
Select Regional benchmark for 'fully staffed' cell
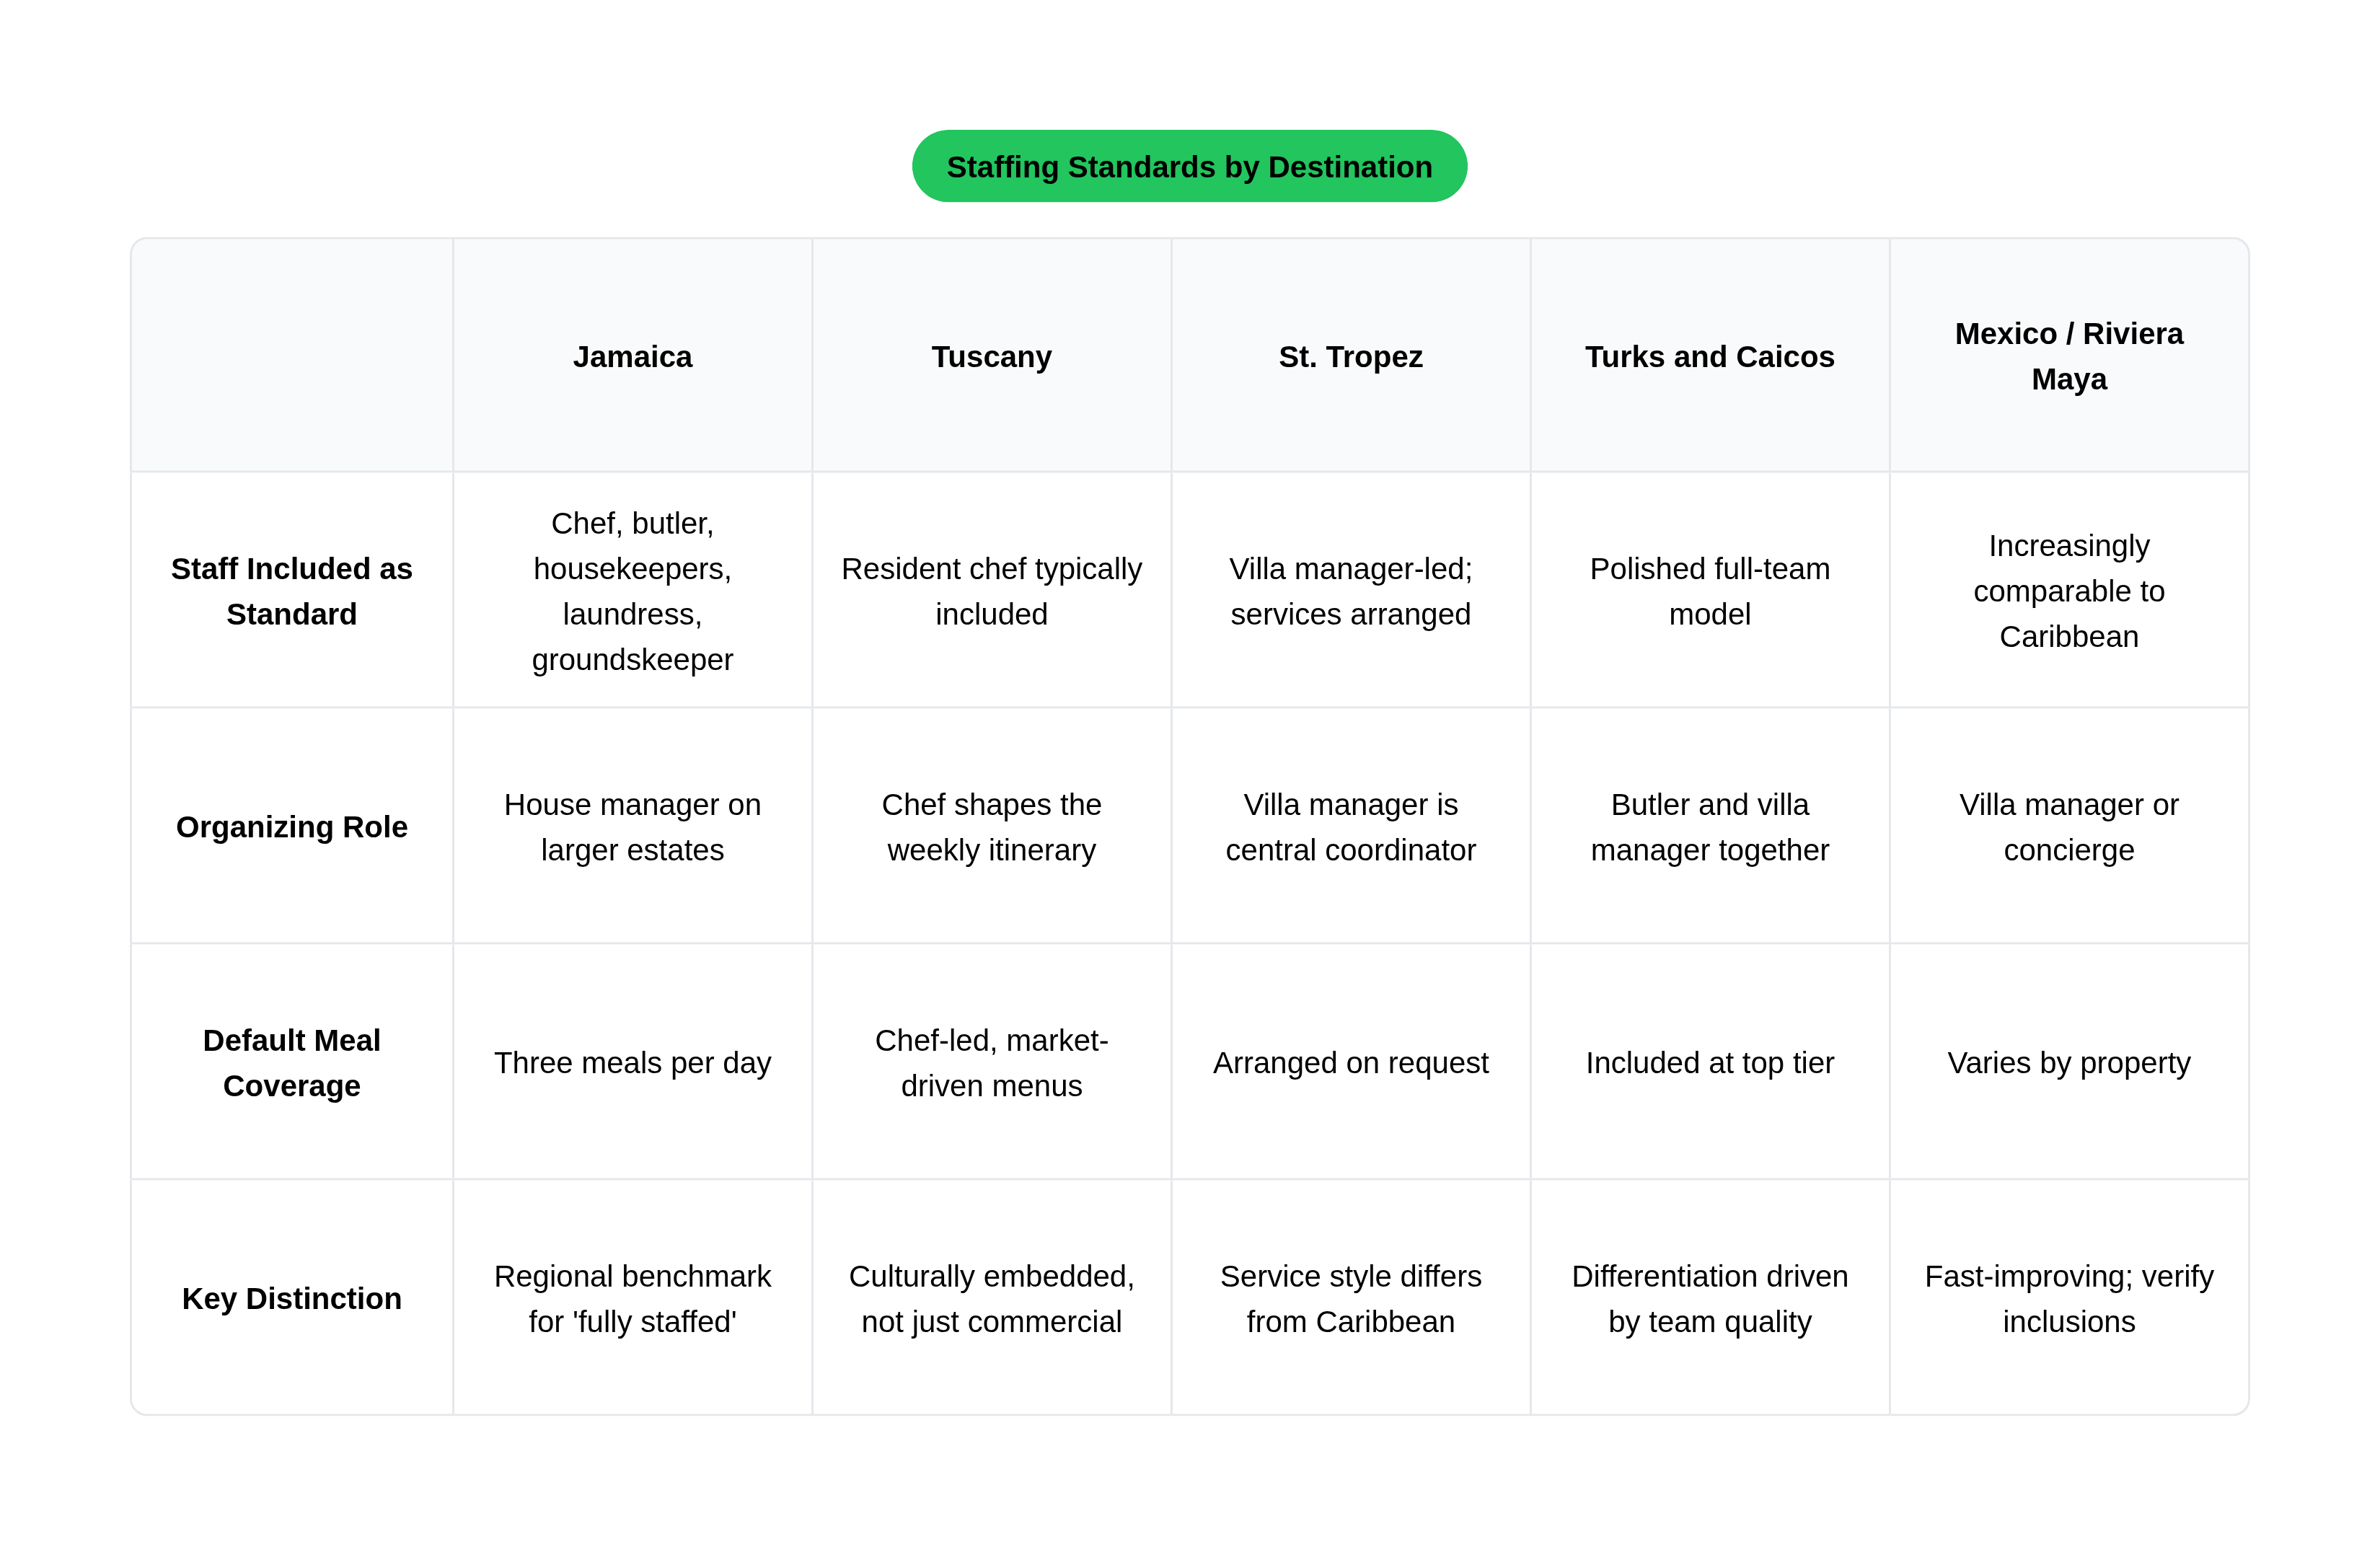click(632, 1298)
